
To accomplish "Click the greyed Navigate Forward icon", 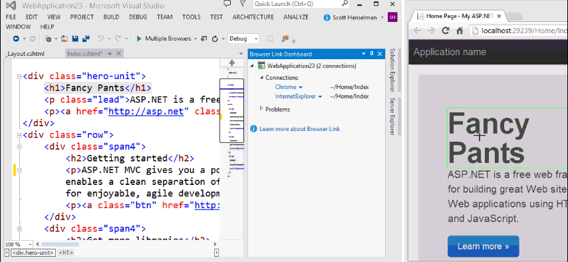I will [x=32, y=39].
